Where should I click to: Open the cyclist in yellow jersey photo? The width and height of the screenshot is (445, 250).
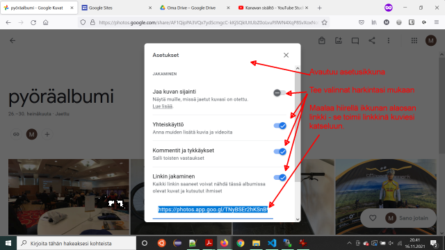(386, 197)
